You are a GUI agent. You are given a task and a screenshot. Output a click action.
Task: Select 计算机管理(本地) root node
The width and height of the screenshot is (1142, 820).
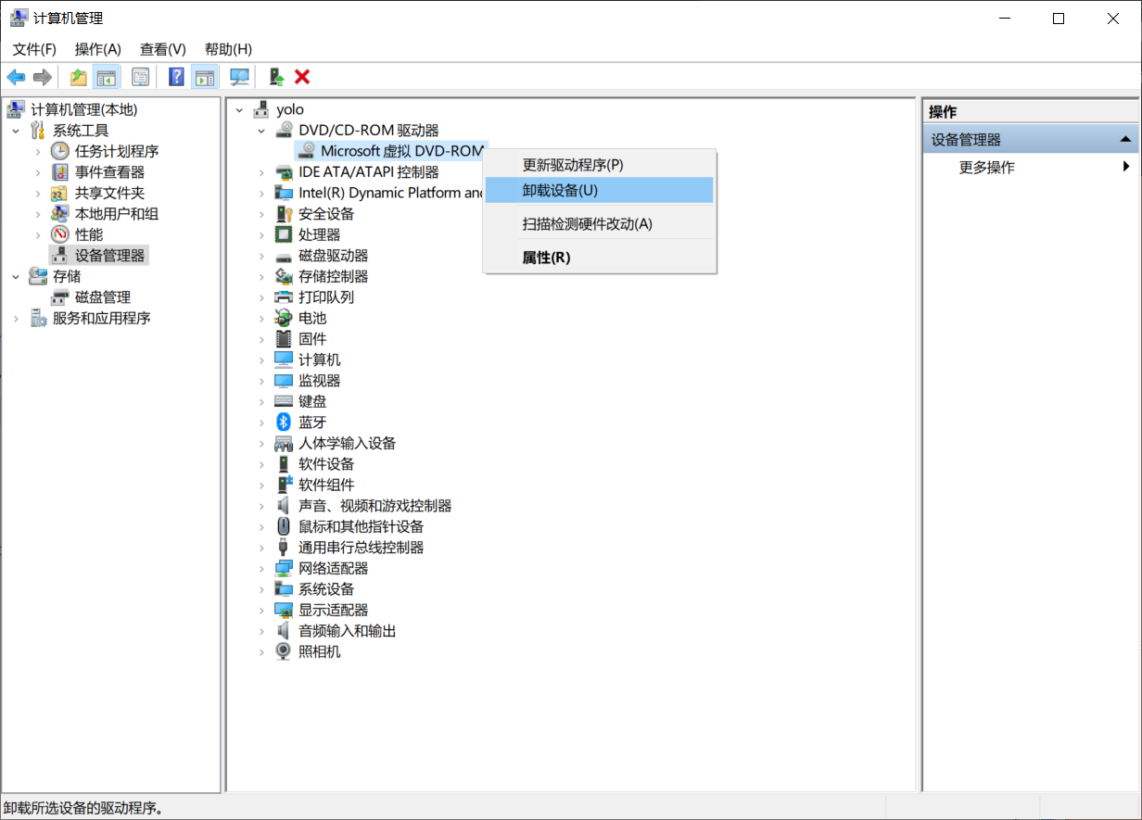[83, 109]
